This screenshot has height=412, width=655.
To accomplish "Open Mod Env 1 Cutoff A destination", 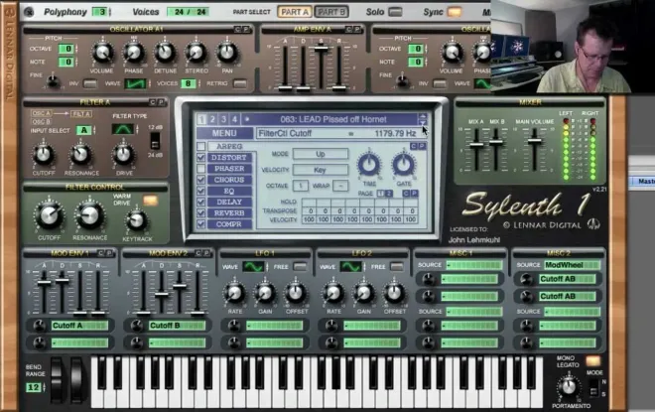I will (79, 326).
